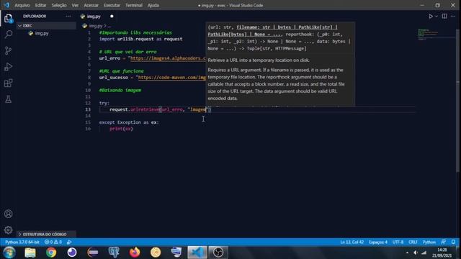
Task: Open OBS Studio from taskbar
Action: (x=218, y=253)
